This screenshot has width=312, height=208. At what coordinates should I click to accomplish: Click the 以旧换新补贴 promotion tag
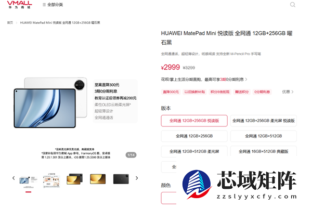click(194, 92)
